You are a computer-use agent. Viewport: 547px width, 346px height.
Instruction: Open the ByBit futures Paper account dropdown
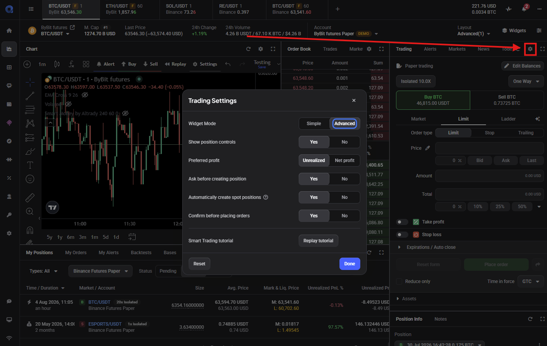click(x=346, y=34)
